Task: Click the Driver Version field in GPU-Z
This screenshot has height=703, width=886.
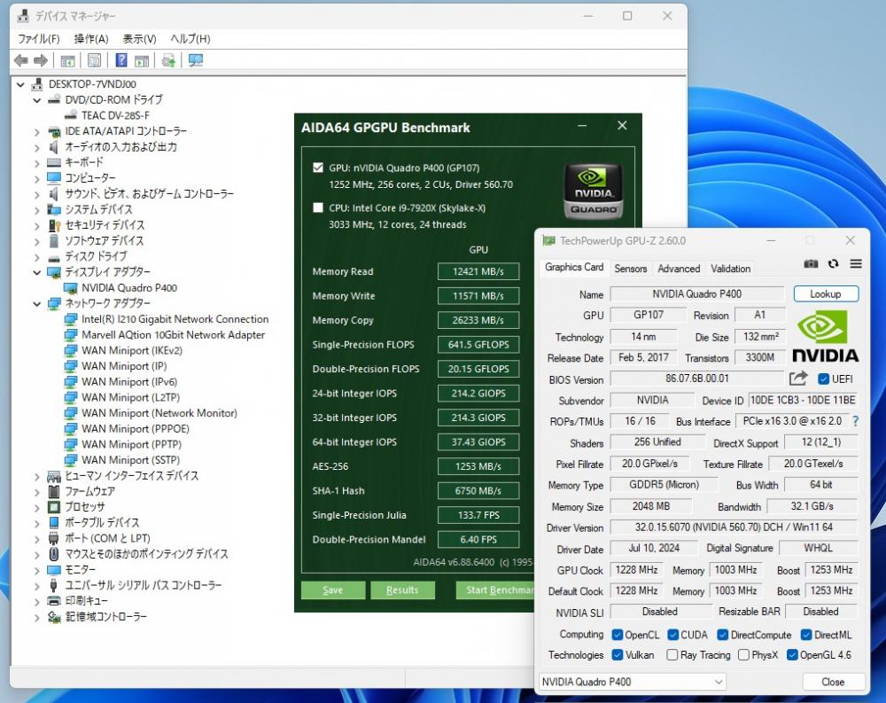Action: tap(734, 527)
